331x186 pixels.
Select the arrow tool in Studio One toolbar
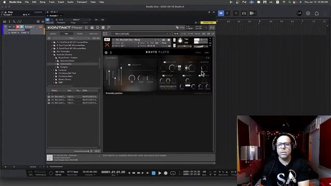pos(221,13)
